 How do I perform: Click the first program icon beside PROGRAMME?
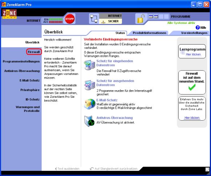151,17
